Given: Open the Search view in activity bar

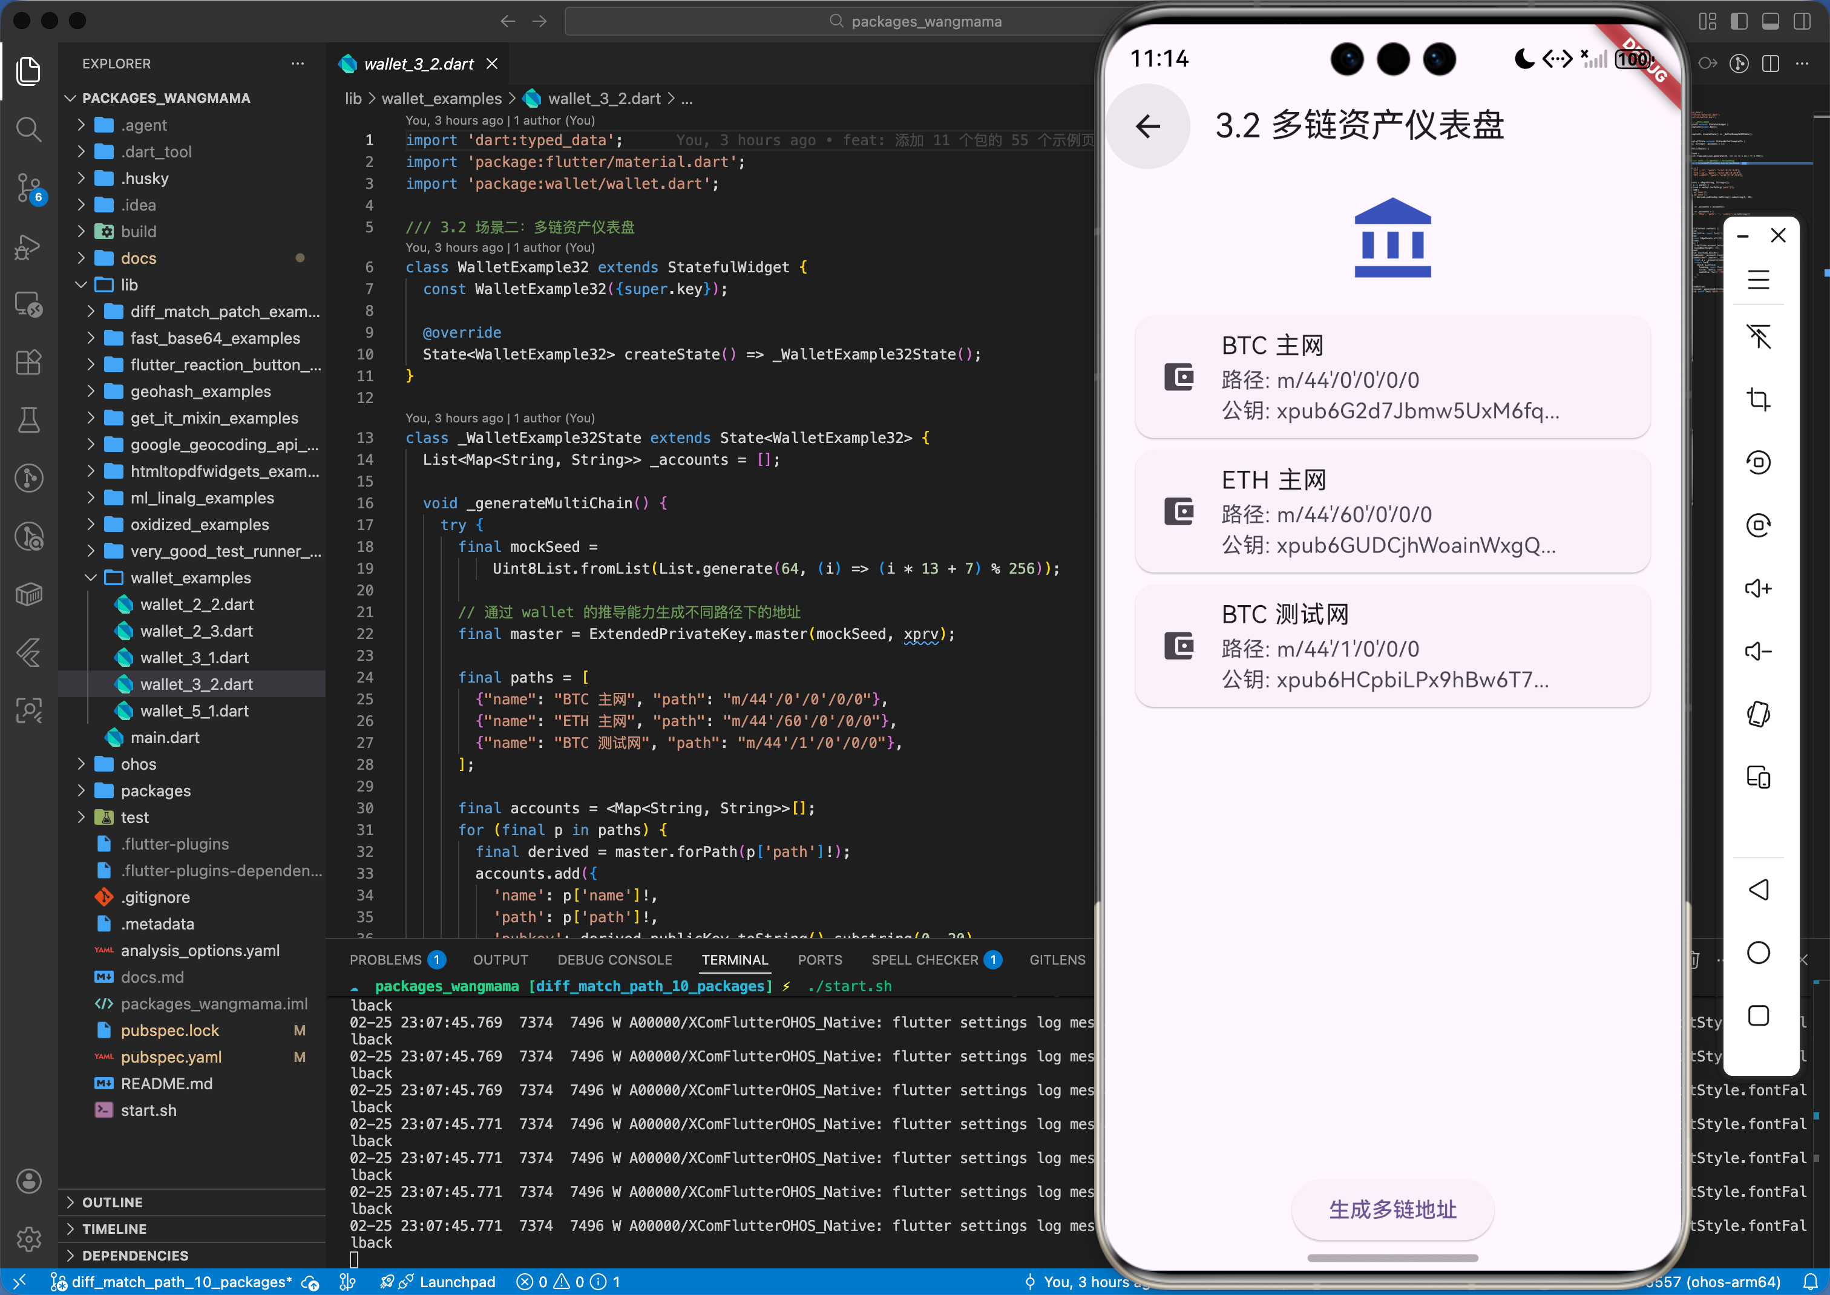Looking at the screenshot, I should pos(28,129).
